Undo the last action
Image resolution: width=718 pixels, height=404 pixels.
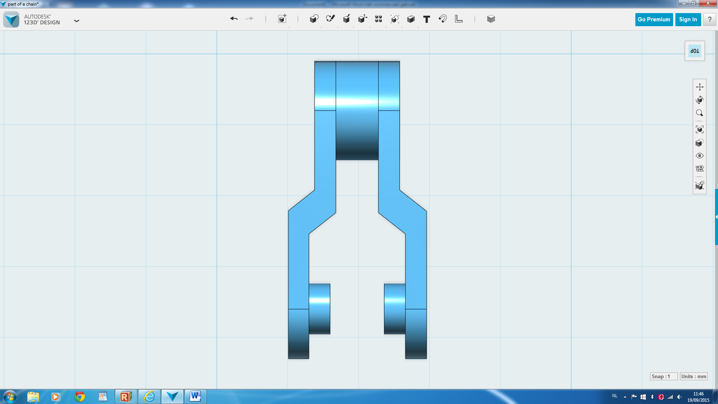click(234, 19)
